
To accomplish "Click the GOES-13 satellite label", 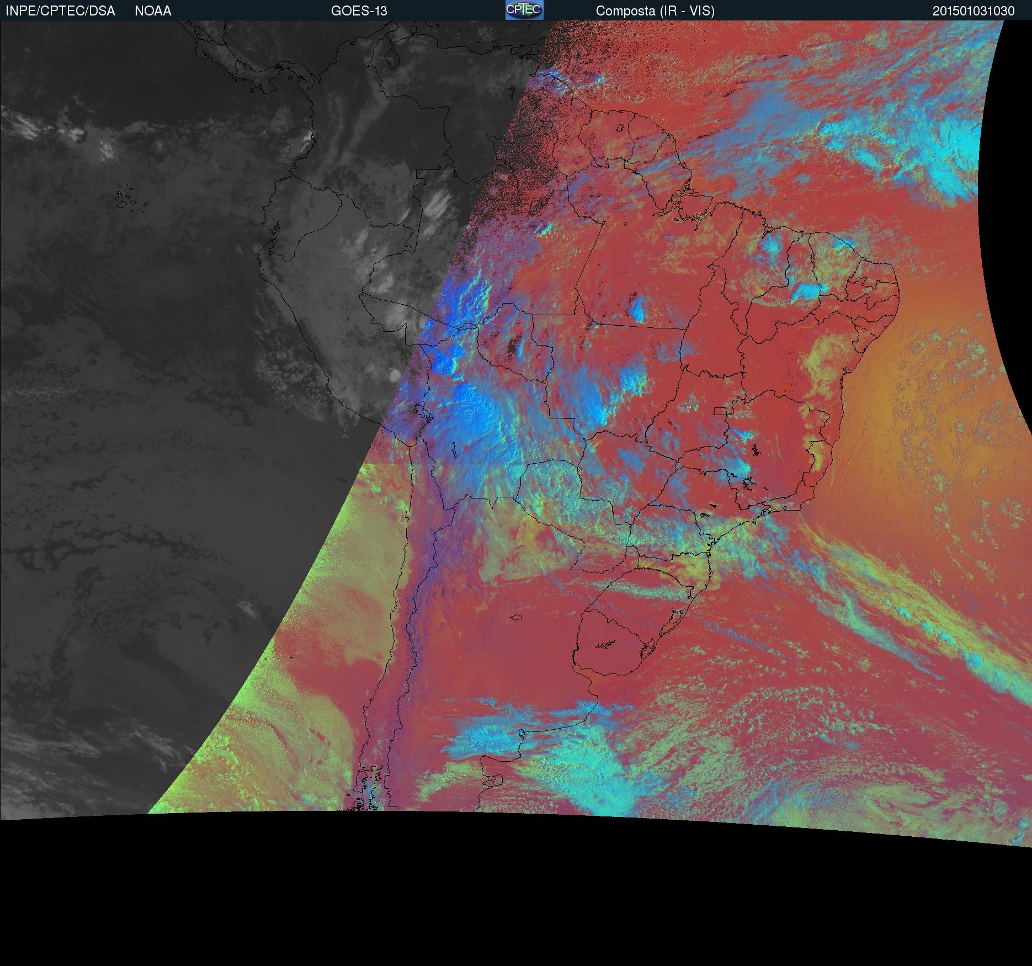I will point(359,11).
